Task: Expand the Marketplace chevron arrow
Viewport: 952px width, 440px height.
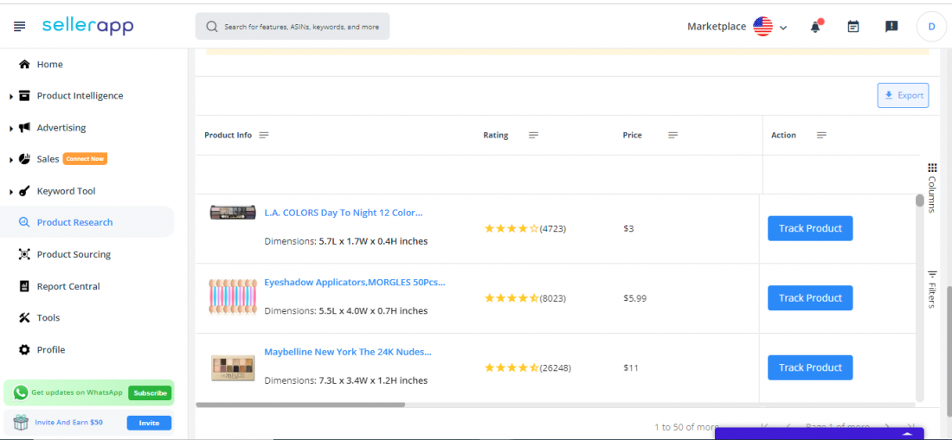Action: pyautogui.click(x=783, y=28)
